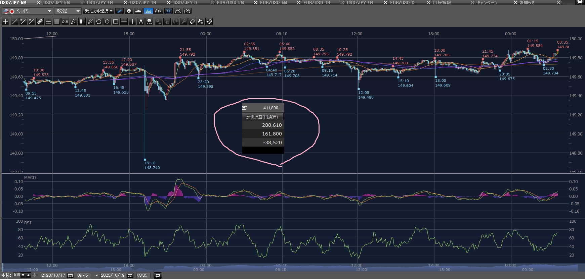Open the chart information icon
Screen dimensions: 585x279
coord(129,11)
